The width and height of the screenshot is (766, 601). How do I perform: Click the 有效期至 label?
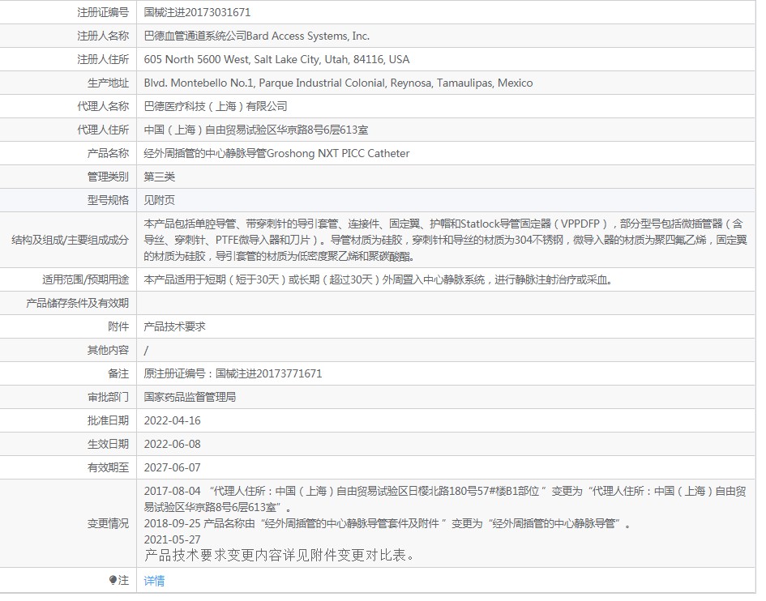(108, 467)
